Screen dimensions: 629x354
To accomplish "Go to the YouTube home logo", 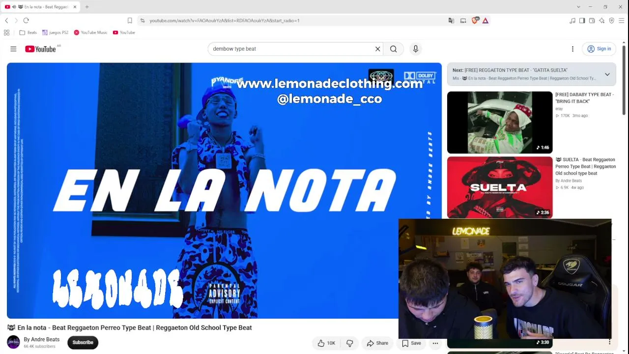I will tap(40, 49).
